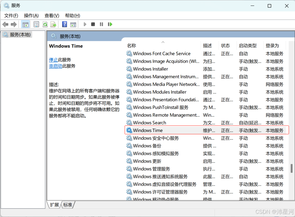Switch to the 标准 tab
295x217 pixels.
coord(68,205)
